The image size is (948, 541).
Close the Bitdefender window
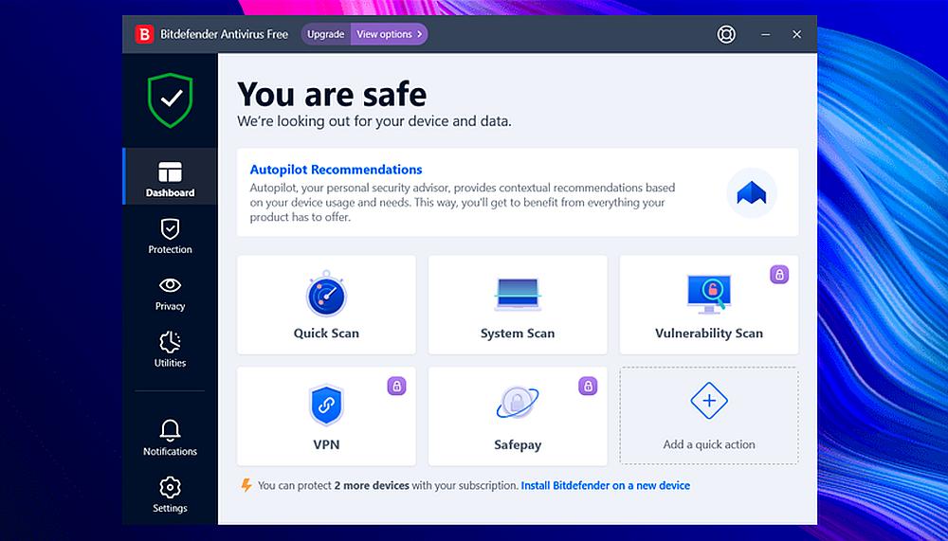(x=797, y=34)
